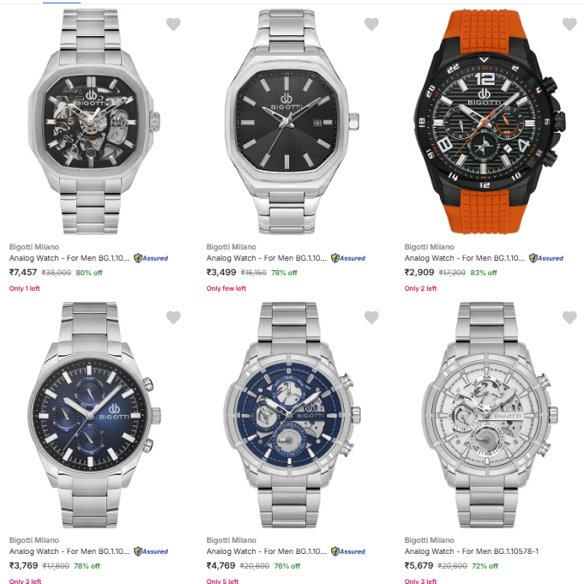Click Bigotti Milano brand above ₹3,769 watch
The width and height of the screenshot is (584, 584).
click(x=34, y=540)
